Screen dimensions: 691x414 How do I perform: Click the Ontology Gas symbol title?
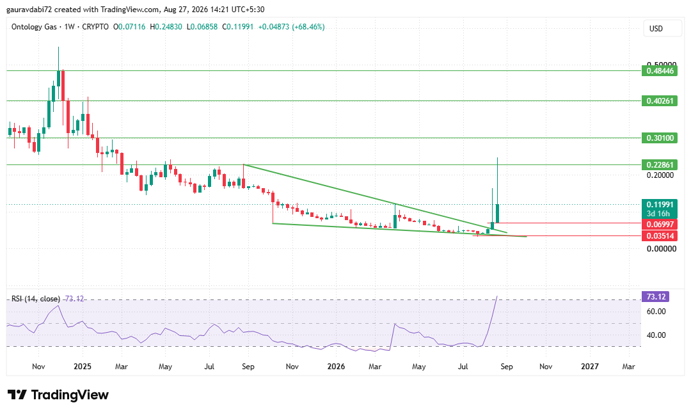click(34, 27)
